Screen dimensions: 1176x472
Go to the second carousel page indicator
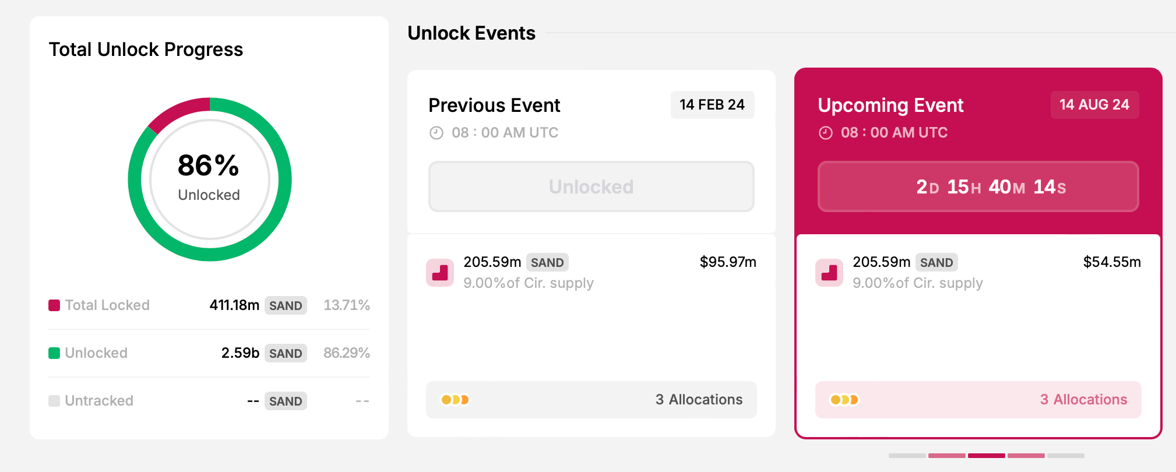[x=946, y=456]
